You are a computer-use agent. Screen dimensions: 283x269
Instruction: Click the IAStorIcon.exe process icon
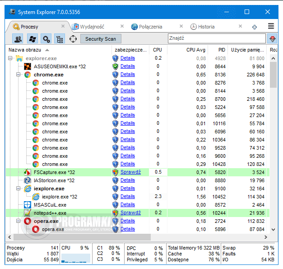(x=28, y=180)
